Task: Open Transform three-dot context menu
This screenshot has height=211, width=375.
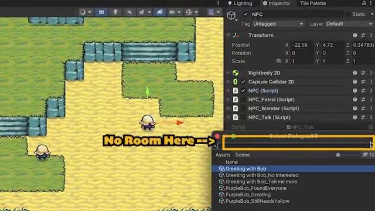Action: pyautogui.click(x=371, y=35)
